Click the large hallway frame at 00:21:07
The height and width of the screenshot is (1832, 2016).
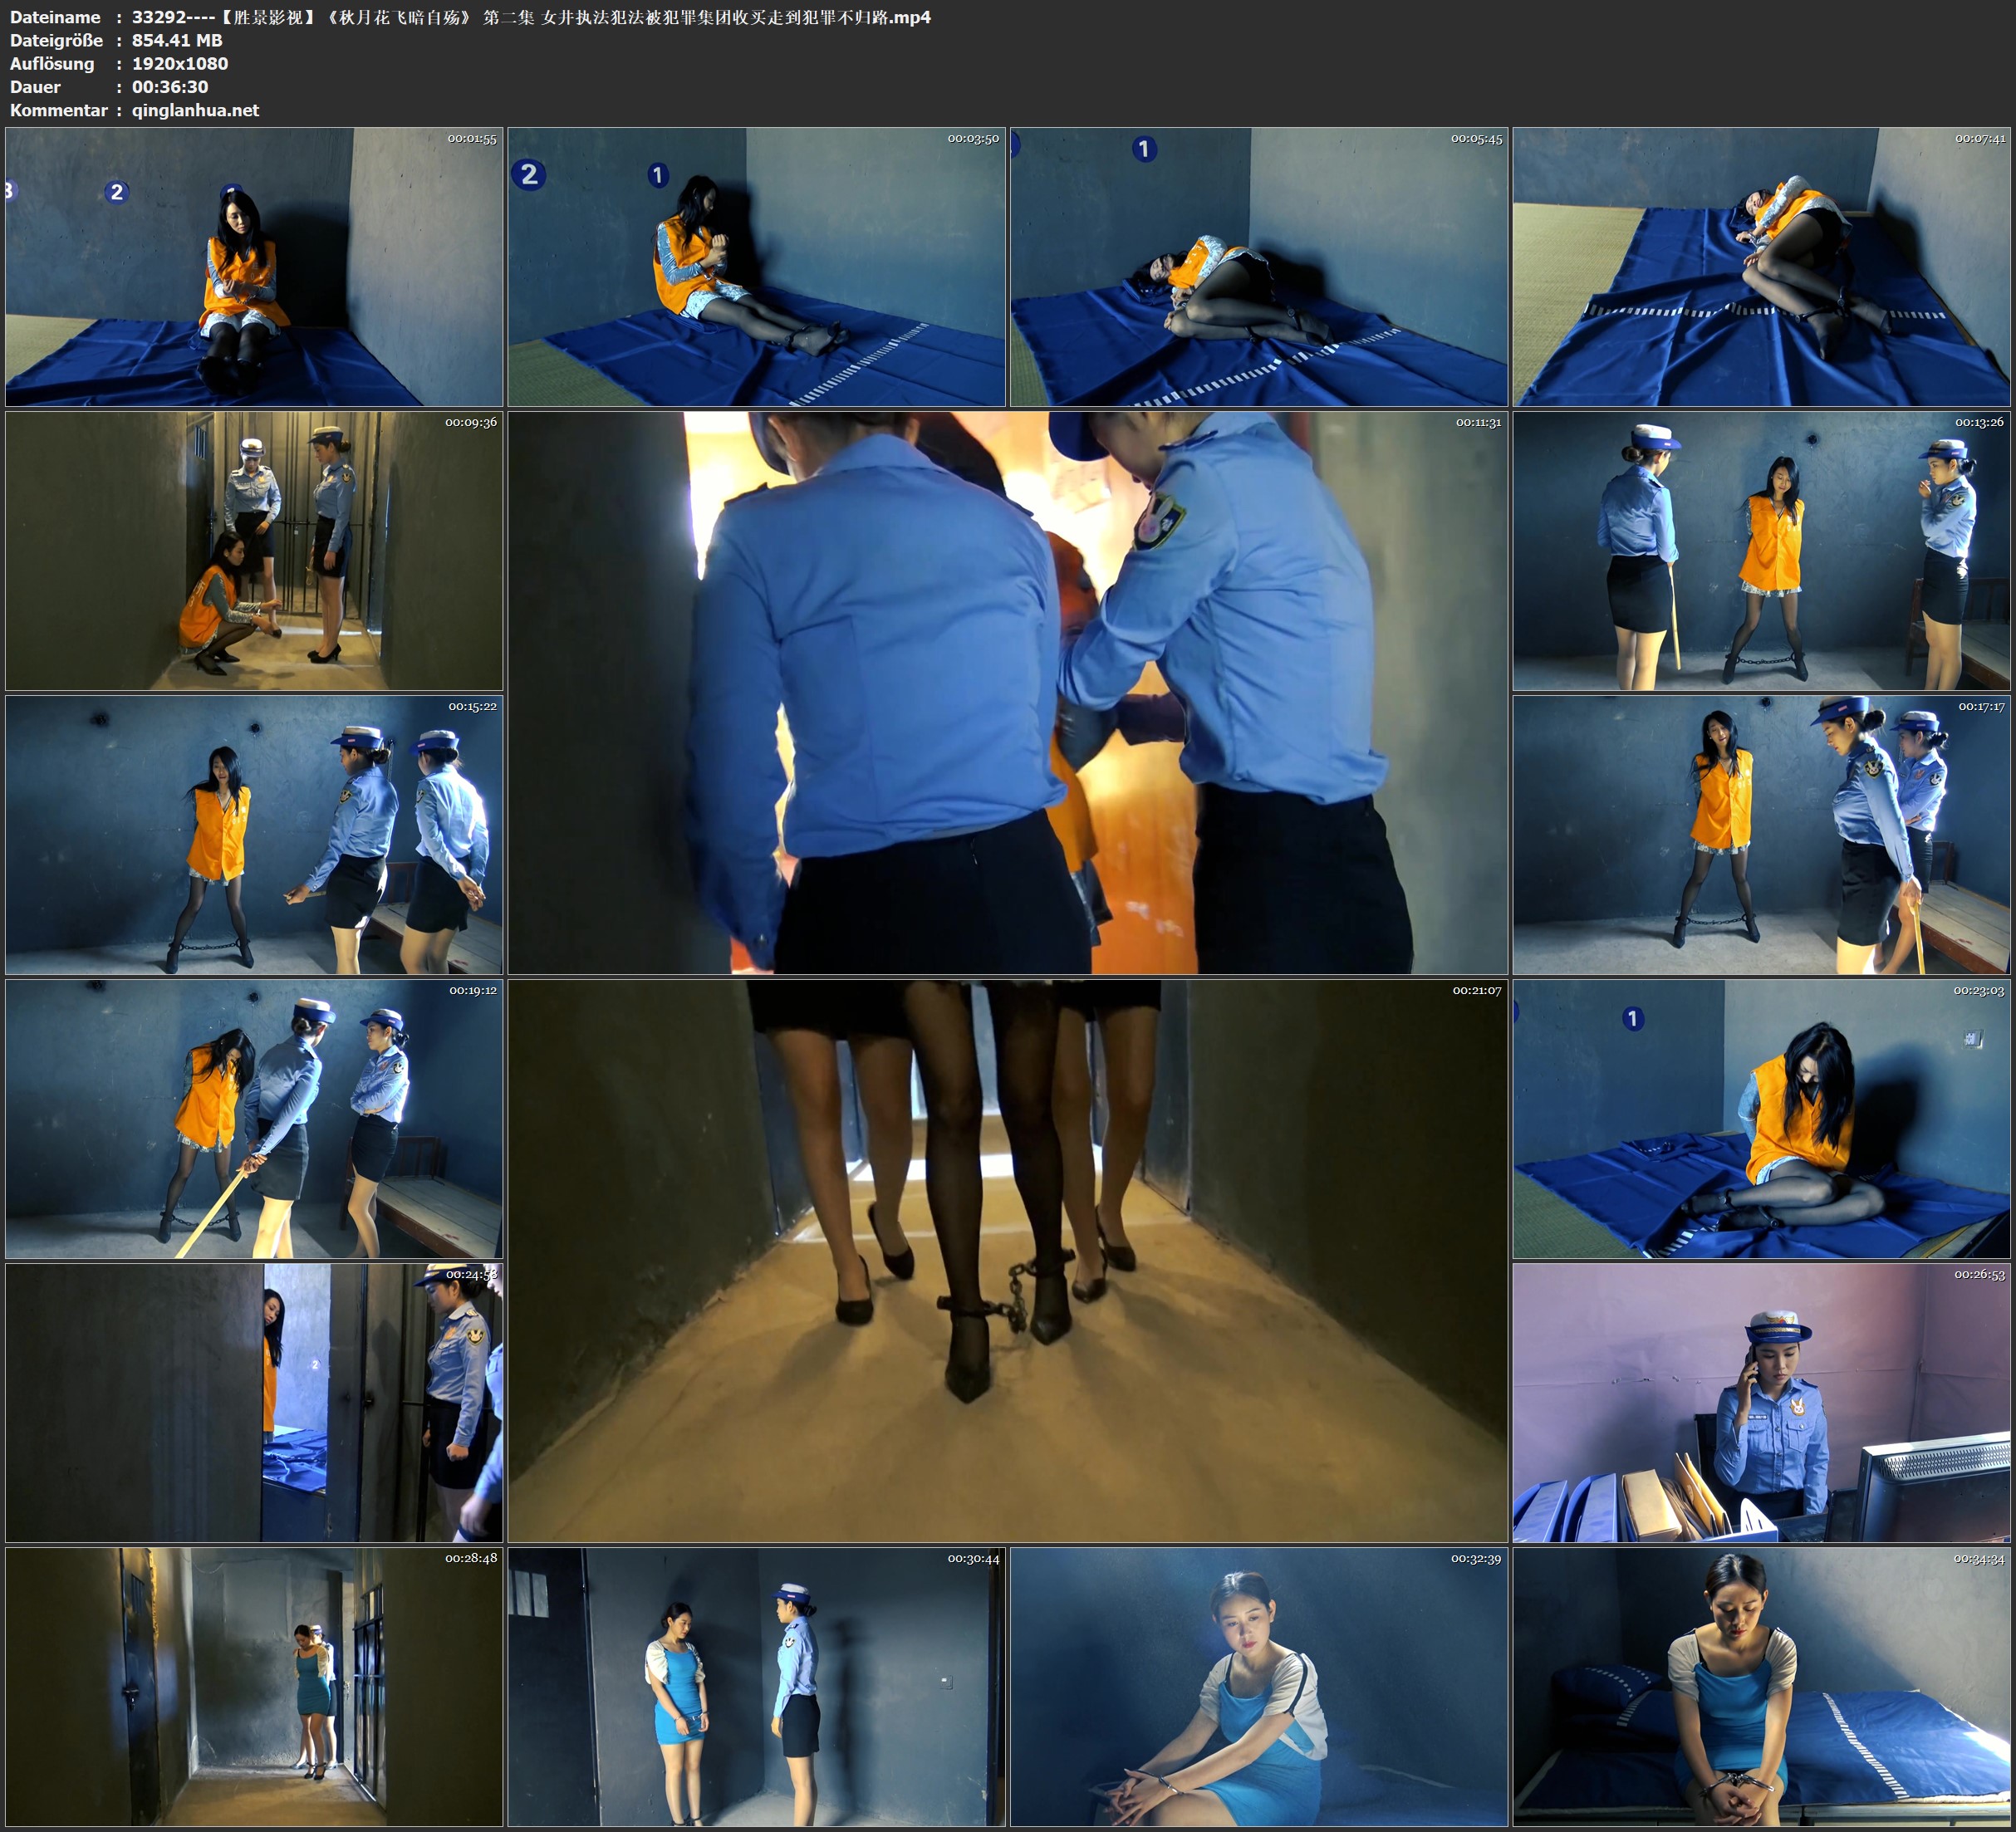coord(1007,1260)
